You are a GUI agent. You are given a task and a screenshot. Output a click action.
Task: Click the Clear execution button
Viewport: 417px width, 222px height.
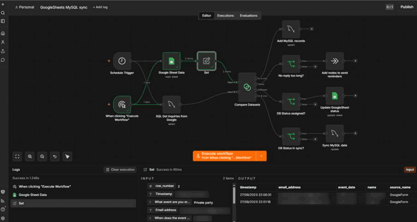120,169
